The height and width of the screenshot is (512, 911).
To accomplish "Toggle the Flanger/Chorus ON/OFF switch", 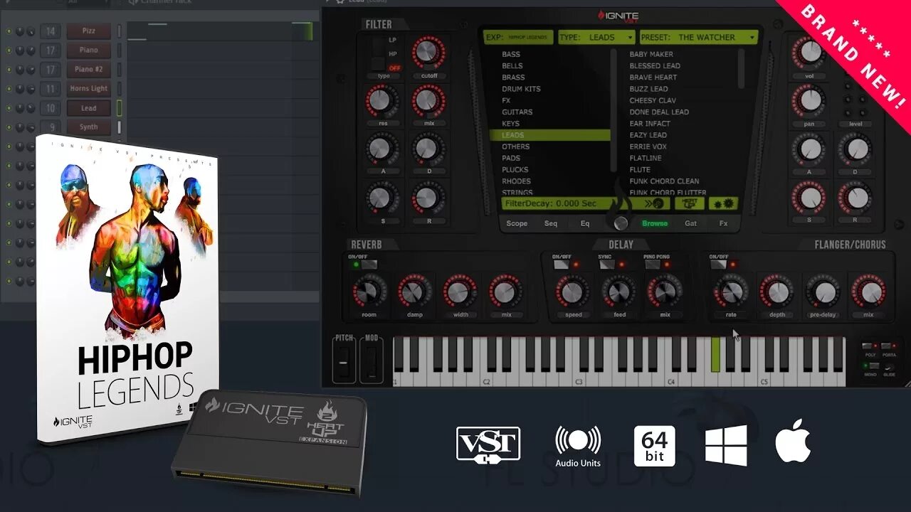I will 718,265.
